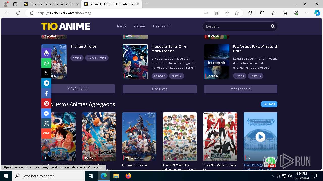The image size is (323, 181).
Task: Open Firefox from the taskbar
Action: tap(128, 176)
